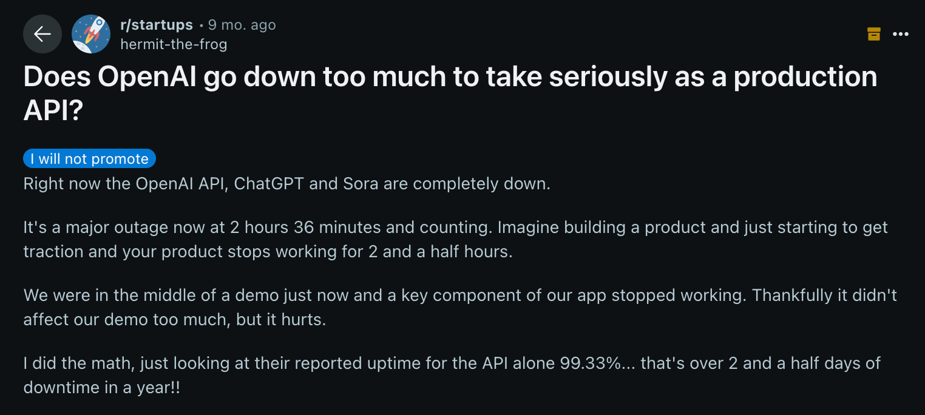The width and height of the screenshot is (925, 415).
Task: Open the three-dot post options menu
Action: tap(901, 35)
